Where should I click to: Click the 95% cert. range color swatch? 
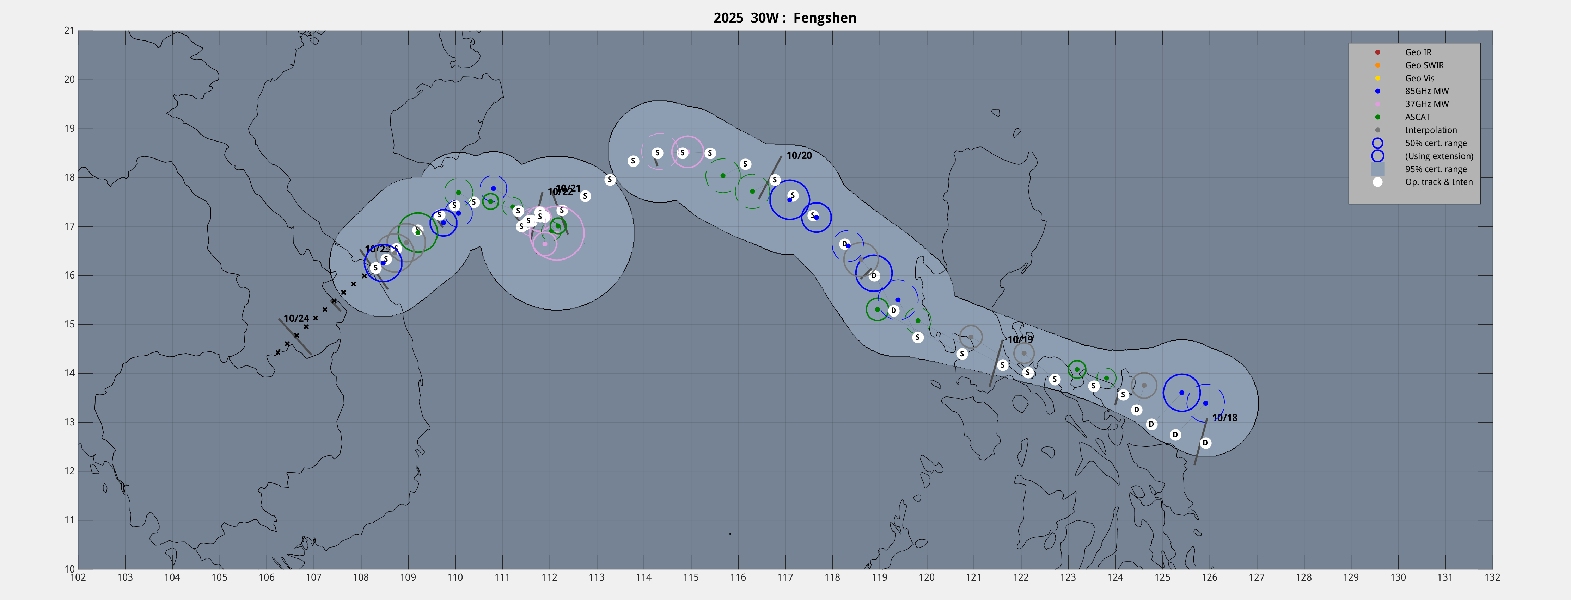click(x=1377, y=169)
